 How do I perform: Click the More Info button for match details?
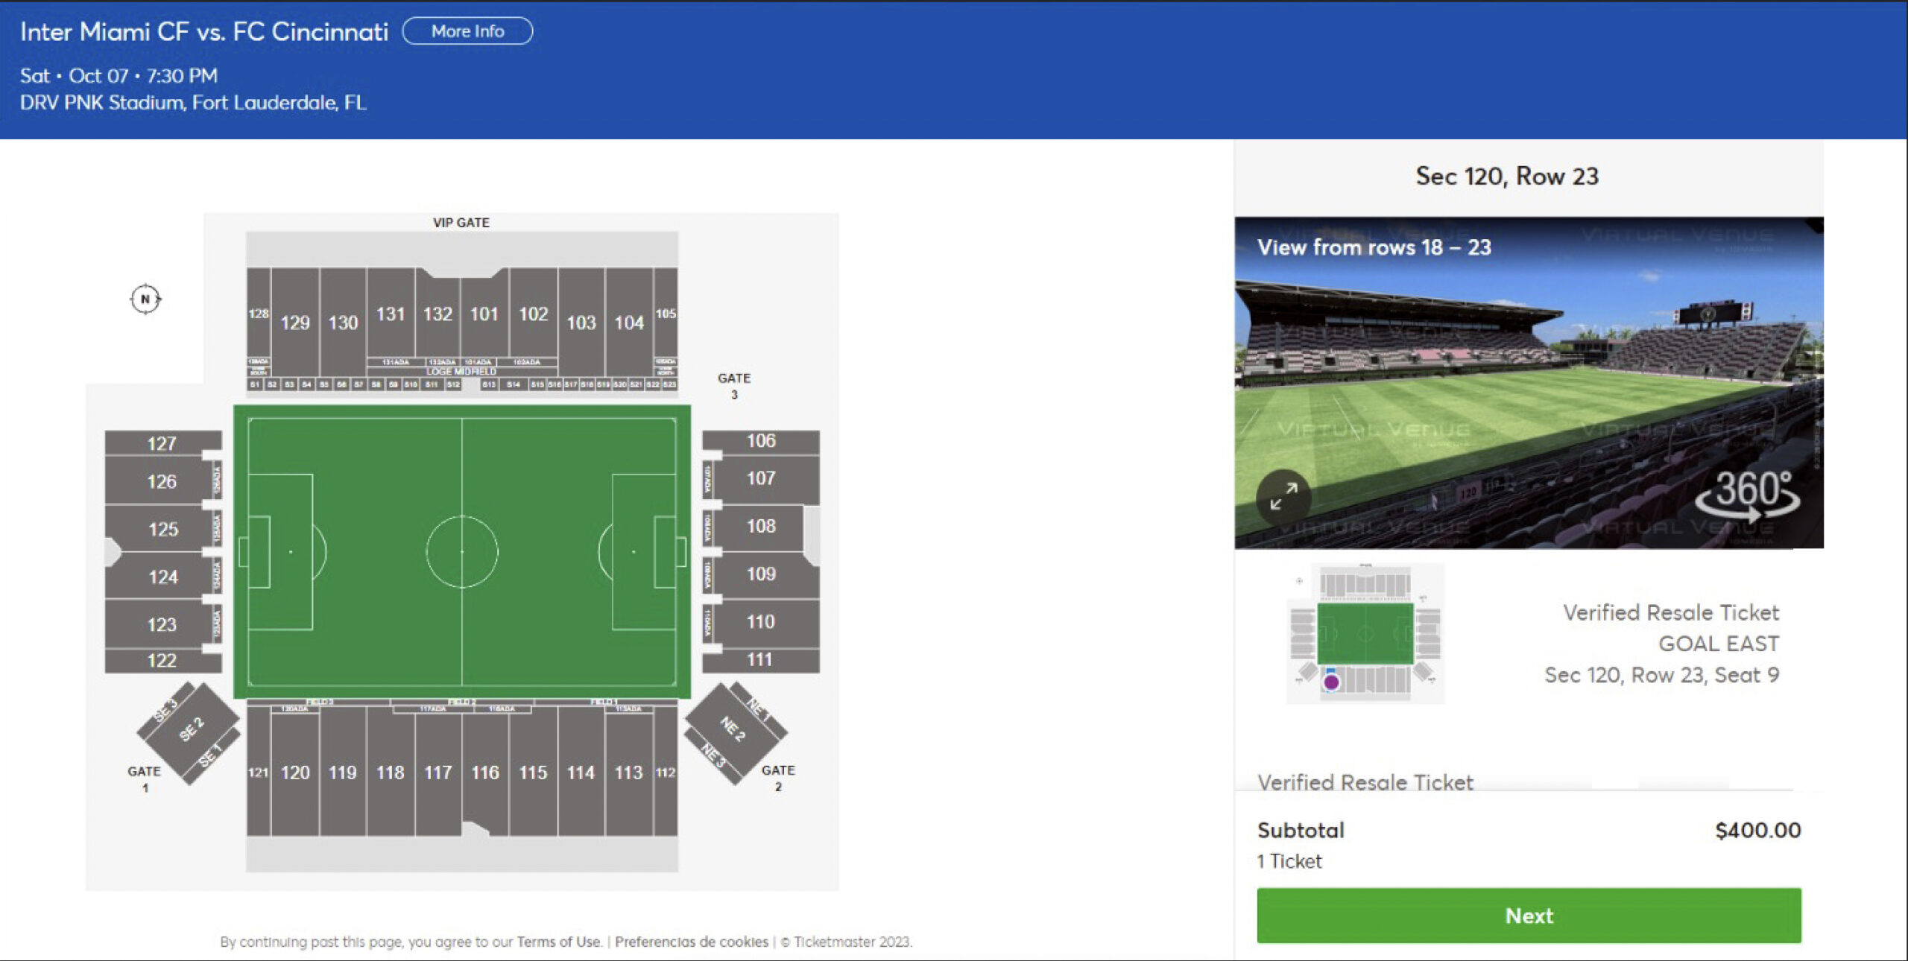point(467,31)
